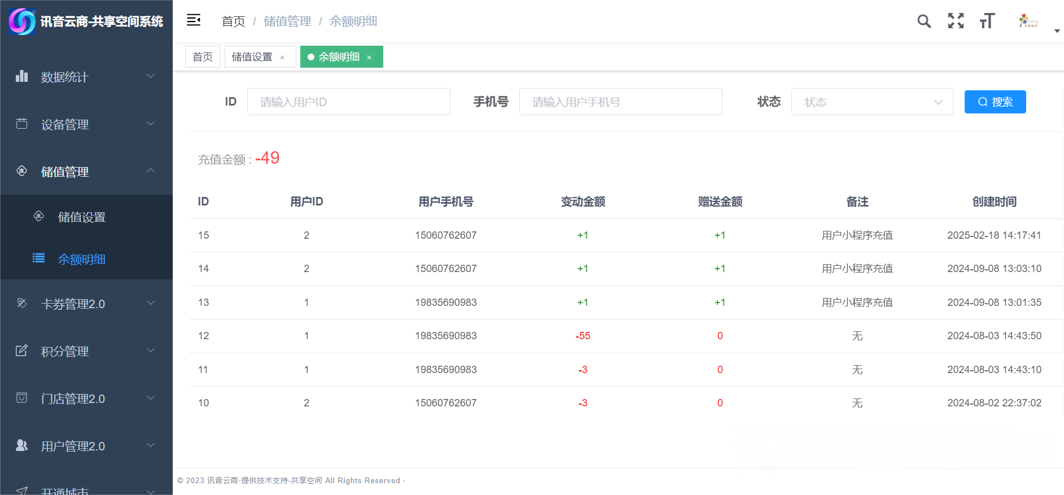Close the 储值设置 tab

coord(282,58)
